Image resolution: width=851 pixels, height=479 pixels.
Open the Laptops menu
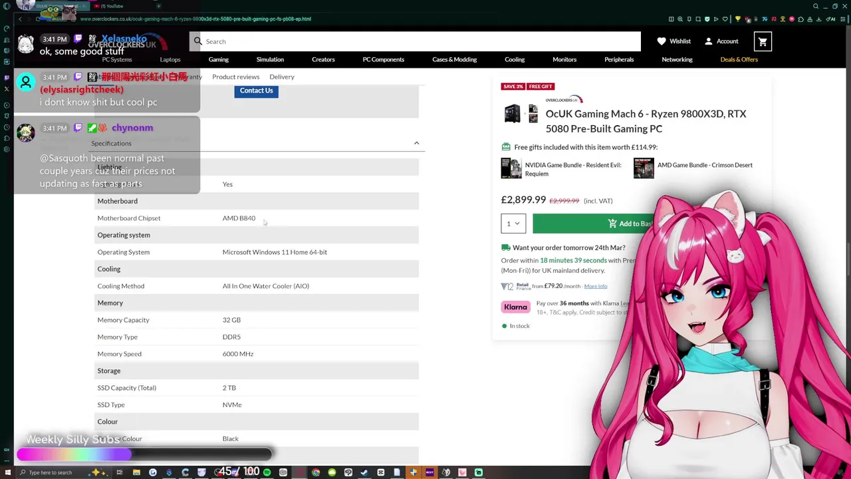[x=170, y=59]
